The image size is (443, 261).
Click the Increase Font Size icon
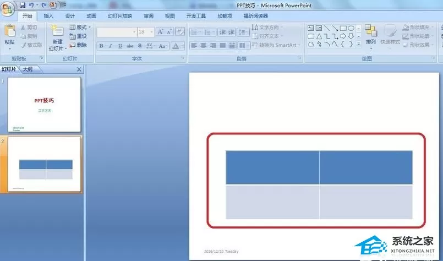tap(160, 32)
